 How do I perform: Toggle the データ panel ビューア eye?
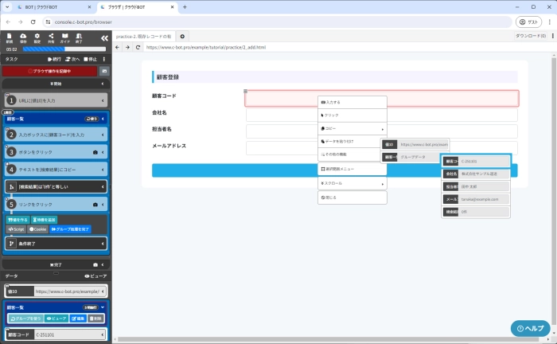pyautogui.click(x=95, y=275)
